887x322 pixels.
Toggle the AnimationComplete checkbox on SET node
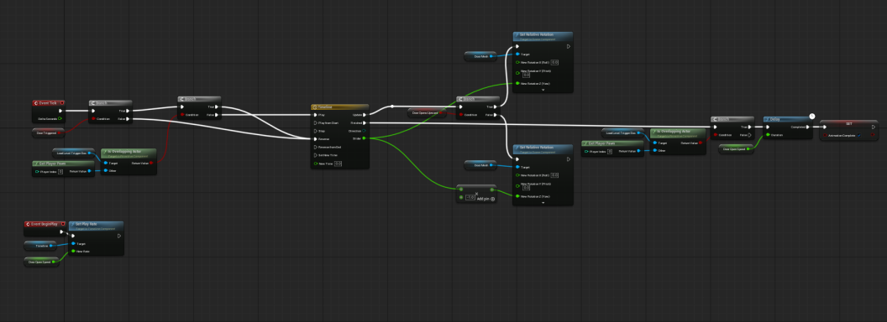tap(859, 136)
